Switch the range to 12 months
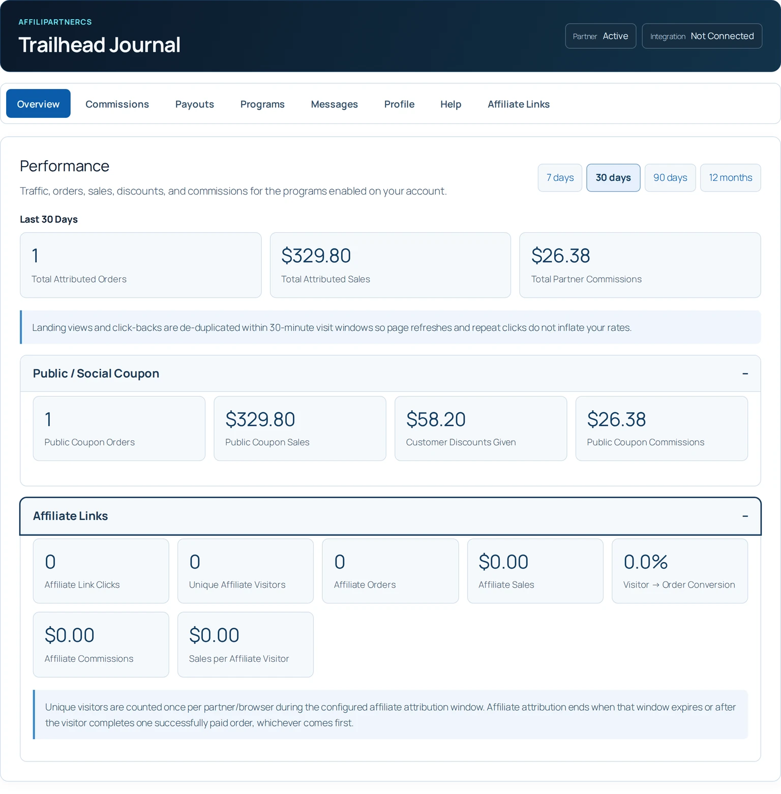Screen dimensions: 781x794 [731, 177]
